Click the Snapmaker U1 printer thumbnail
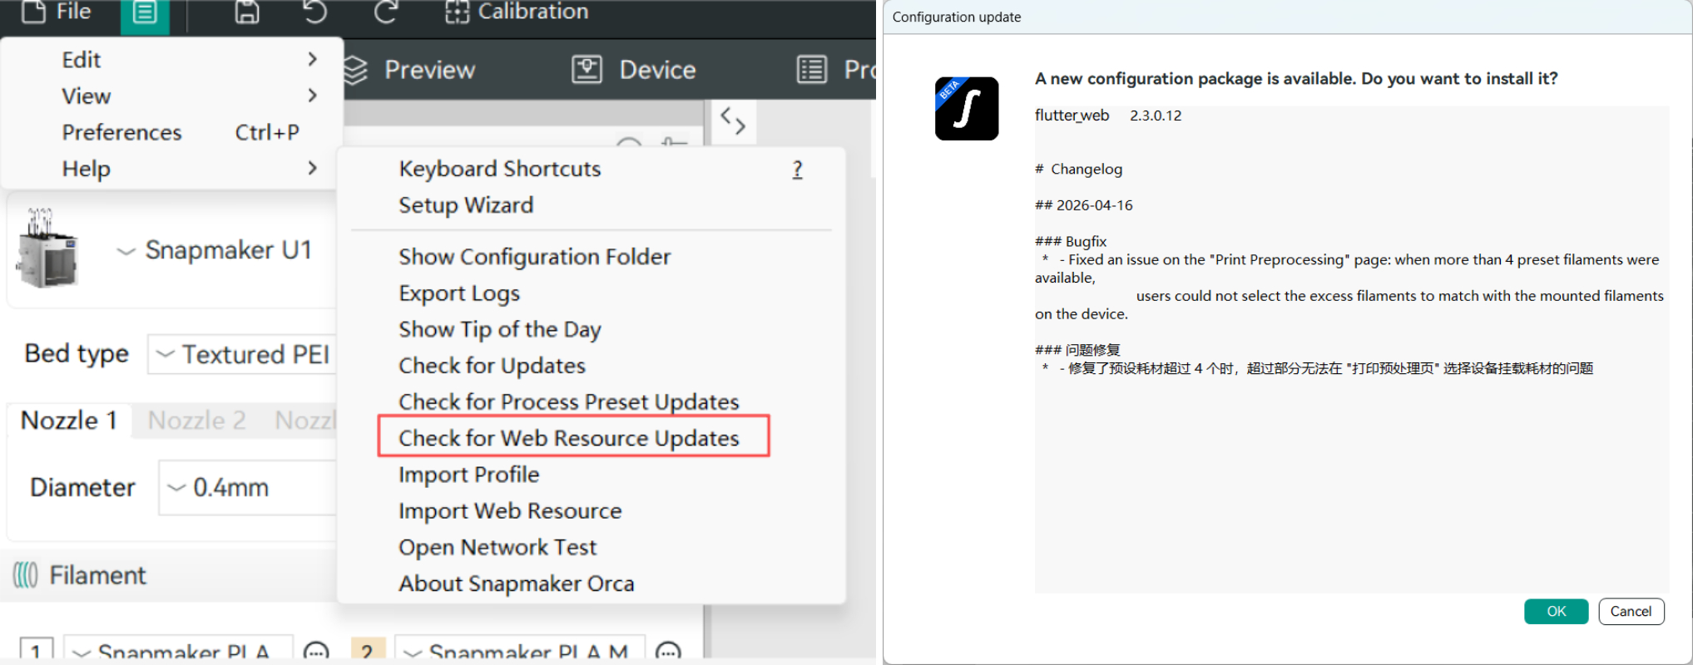Viewport: 1693px width, 665px height. pyautogui.click(x=47, y=249)
